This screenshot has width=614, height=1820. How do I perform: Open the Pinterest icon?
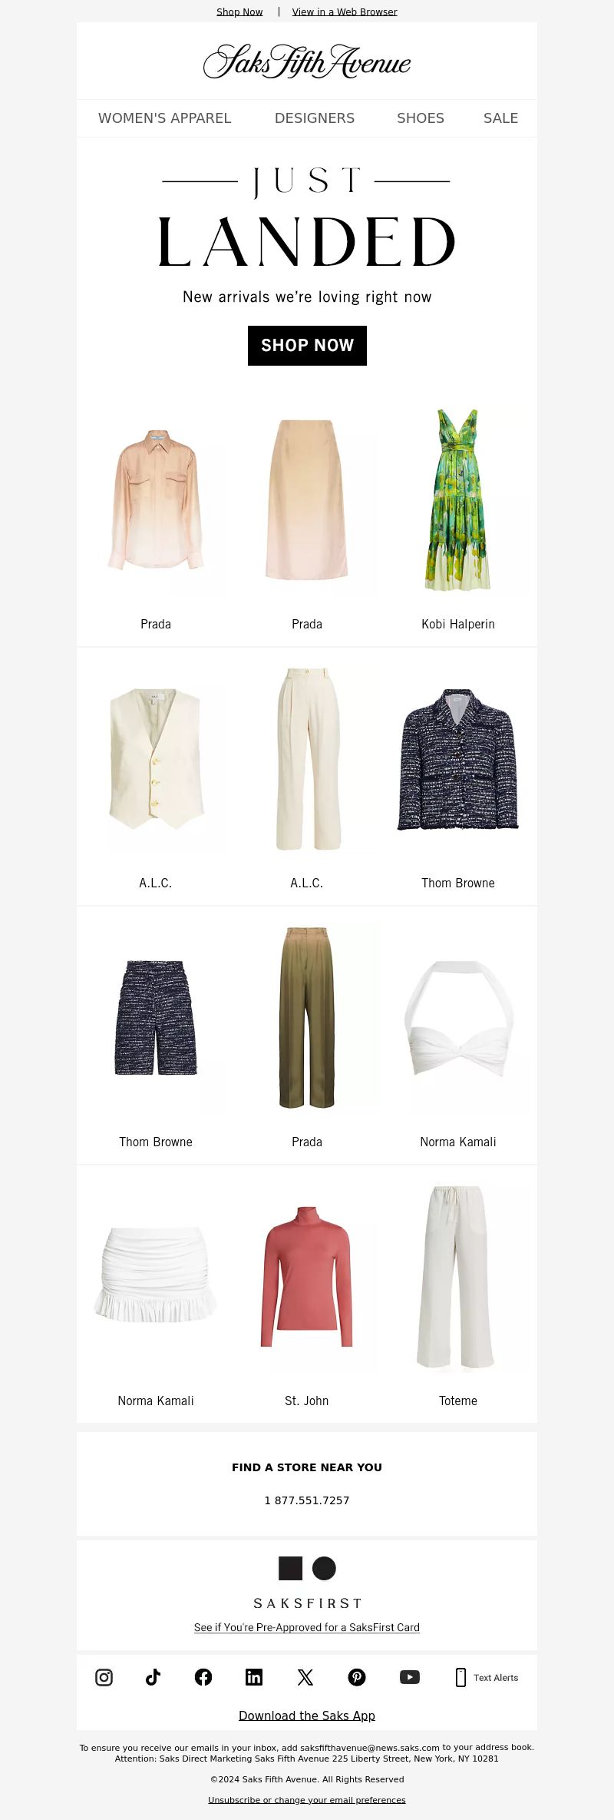[357, 1677]
